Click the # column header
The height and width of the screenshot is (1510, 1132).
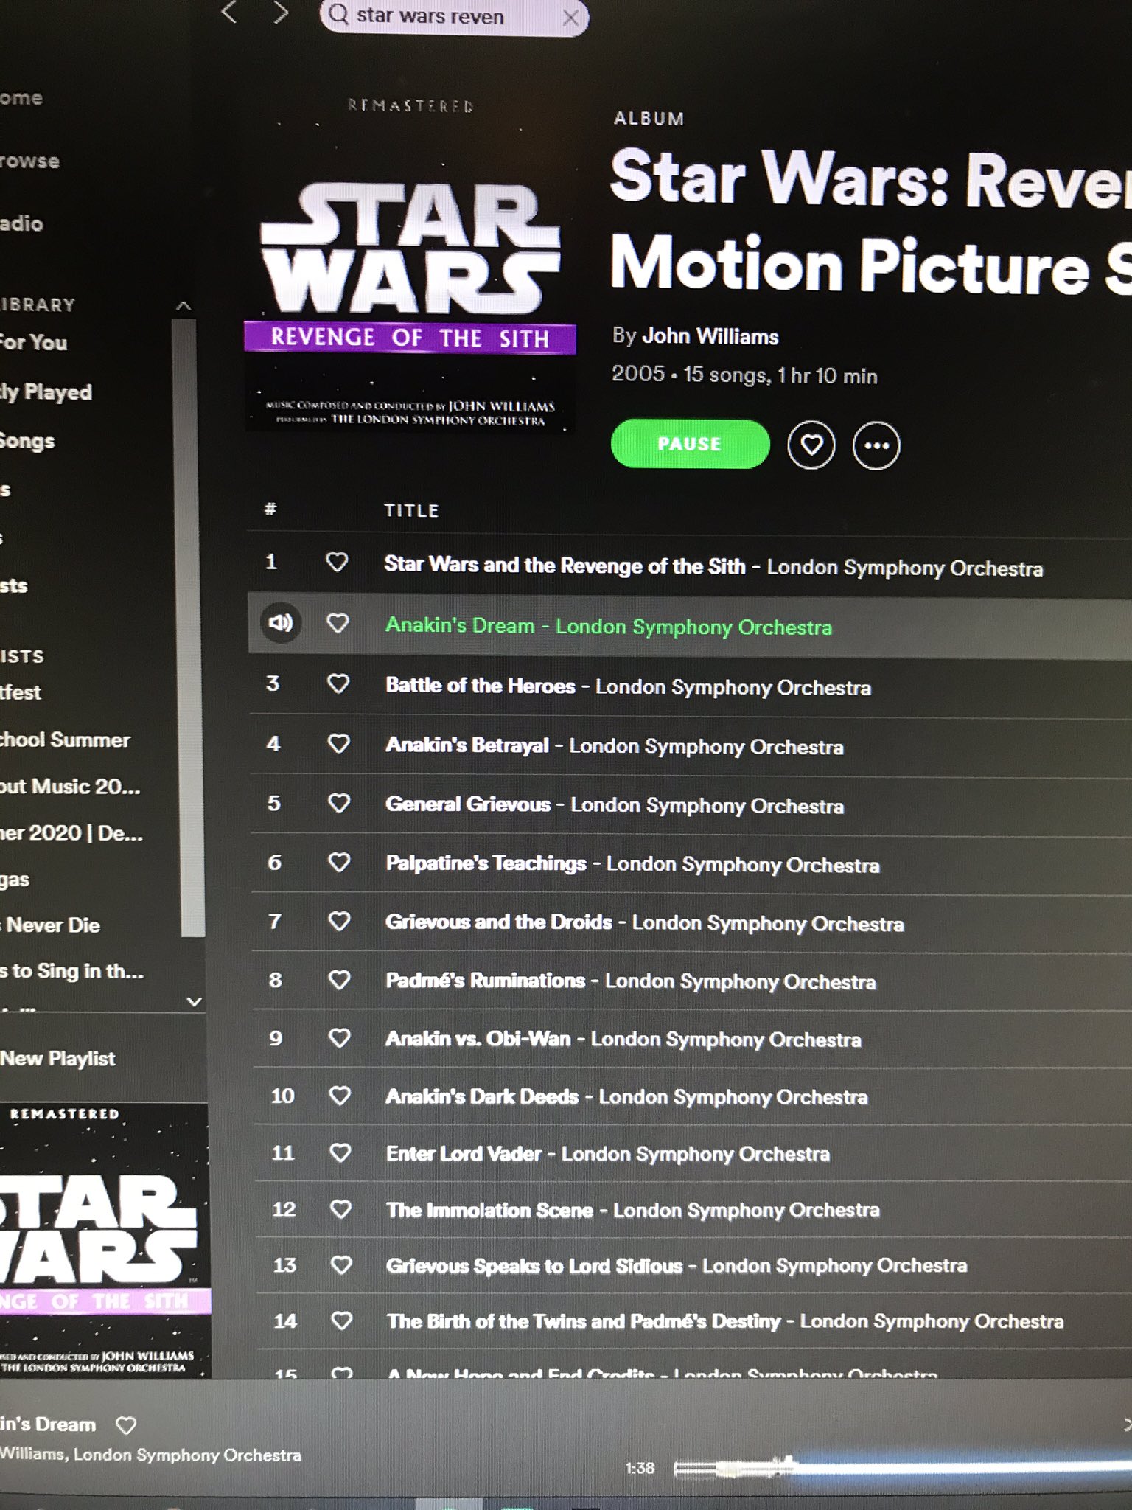270,508
